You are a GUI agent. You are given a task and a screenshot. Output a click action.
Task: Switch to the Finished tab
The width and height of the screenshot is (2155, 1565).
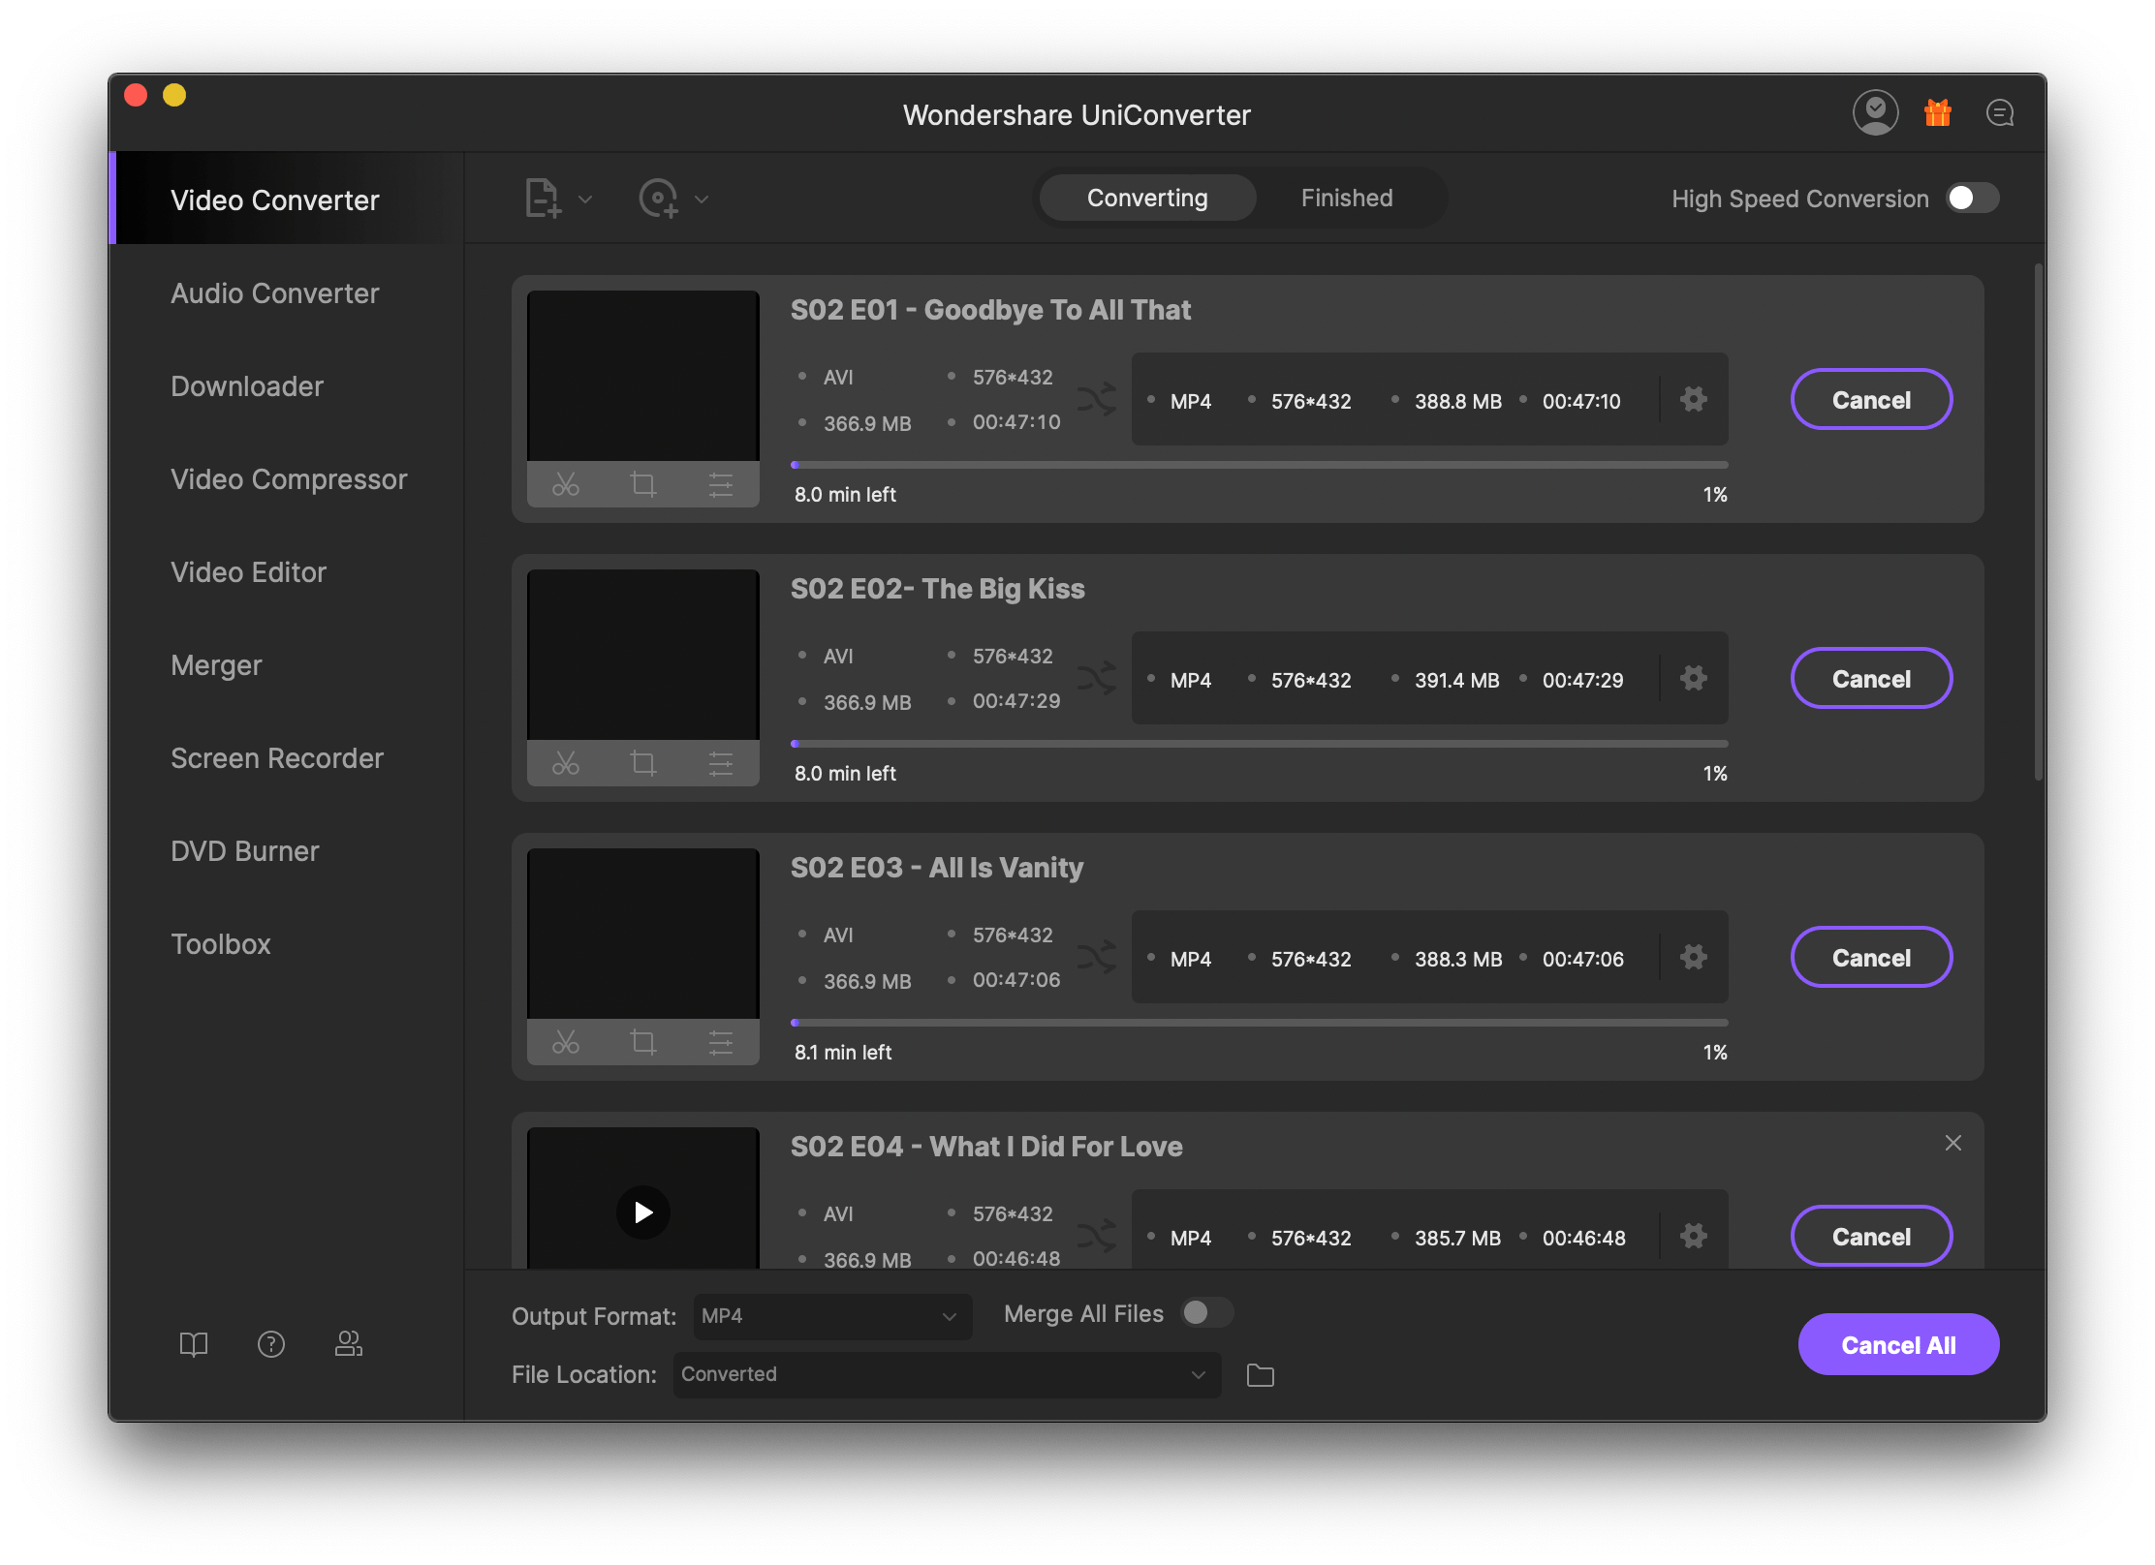click(x=1346, y=199)
